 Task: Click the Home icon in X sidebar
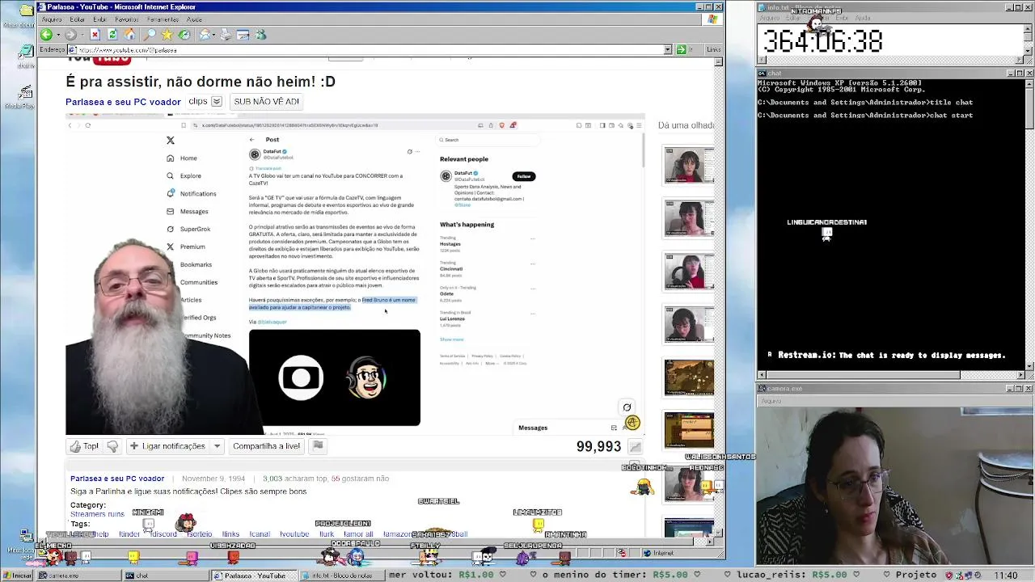[170, 158]
